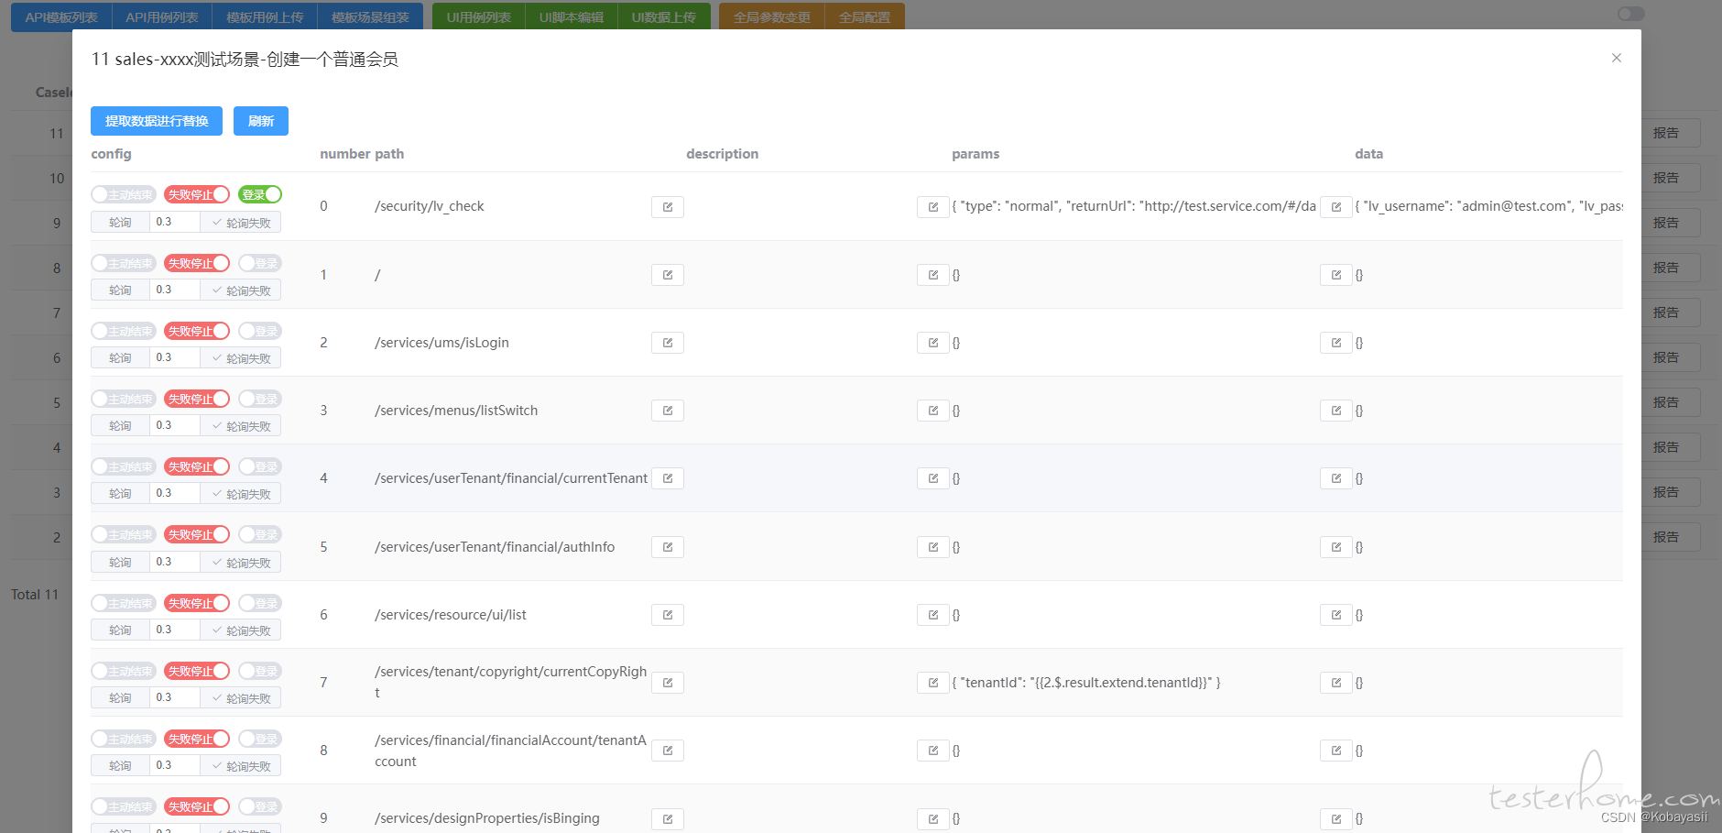This screenshot has width=1722, height=833.
Task: Edit params for row number 1
Action: (x=932, y=275)
